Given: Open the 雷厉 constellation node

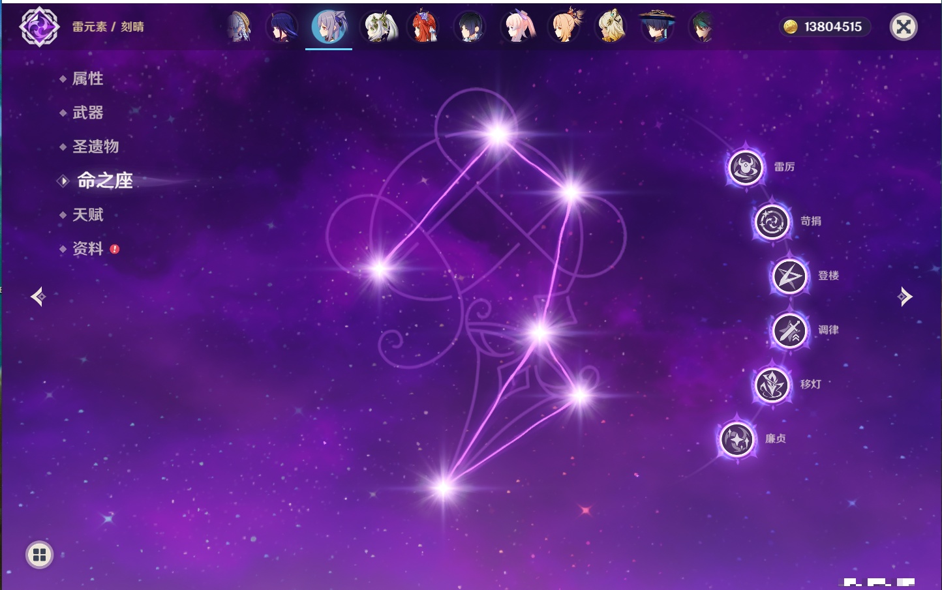Looking at the screenshot, I should pos(745,168).
